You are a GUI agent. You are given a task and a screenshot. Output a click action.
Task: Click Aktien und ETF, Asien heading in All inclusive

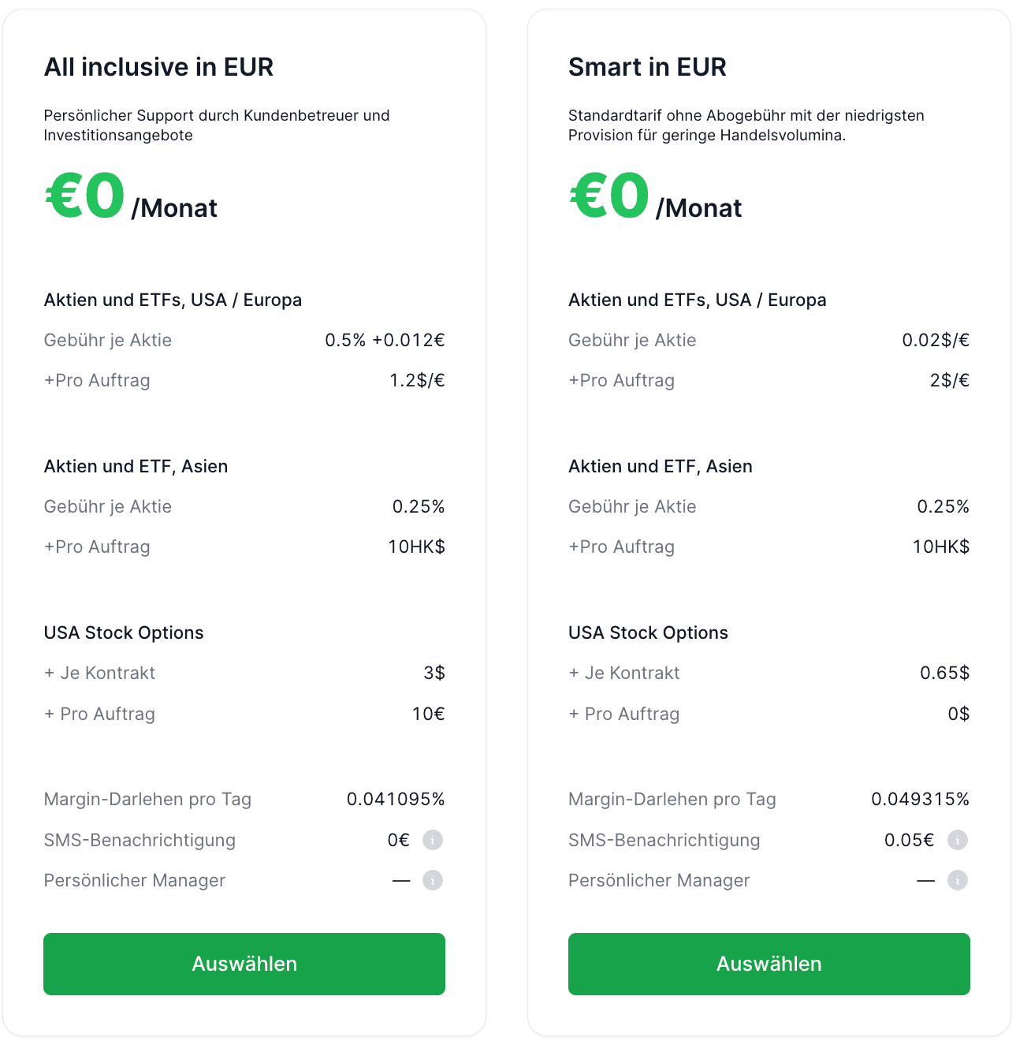136,466
